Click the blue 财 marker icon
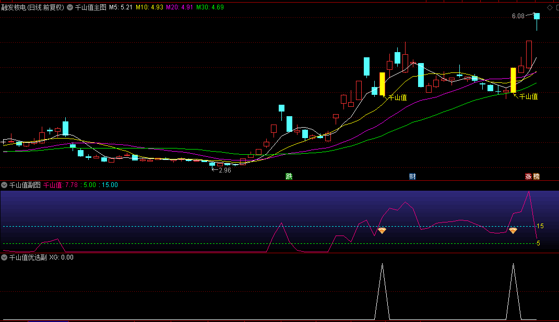The height and width of the screenshot is (322, 559). (412, 176)
